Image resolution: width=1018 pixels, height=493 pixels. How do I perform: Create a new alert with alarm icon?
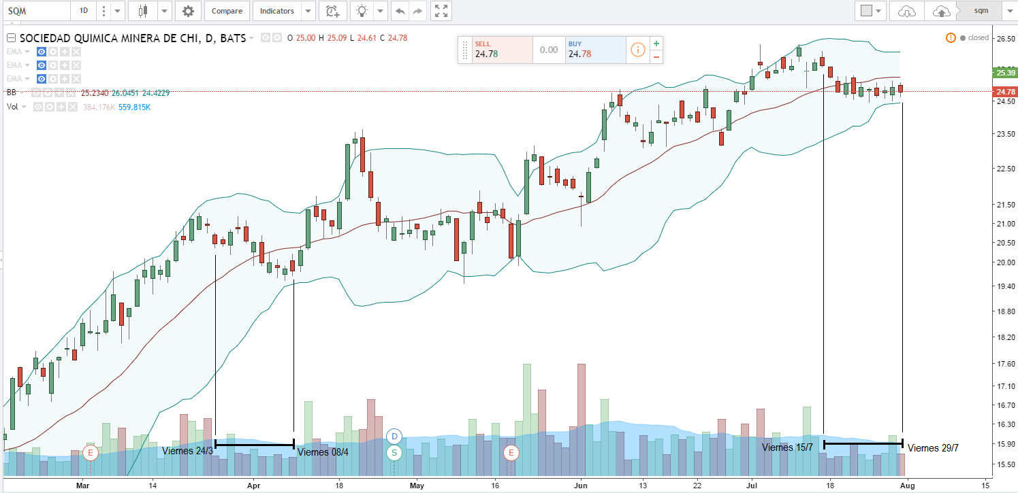[332, 11]
